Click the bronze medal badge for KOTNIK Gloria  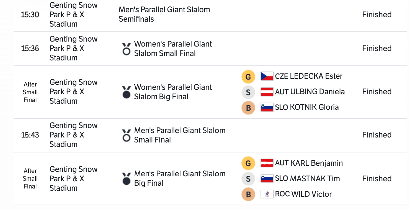[x=248, y=108]
